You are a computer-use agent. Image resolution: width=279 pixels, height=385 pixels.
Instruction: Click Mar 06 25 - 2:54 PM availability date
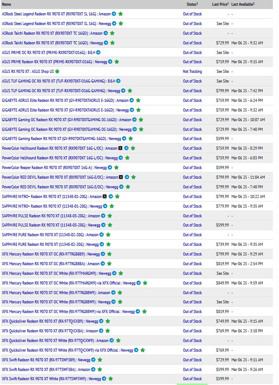tap(247, 263)
